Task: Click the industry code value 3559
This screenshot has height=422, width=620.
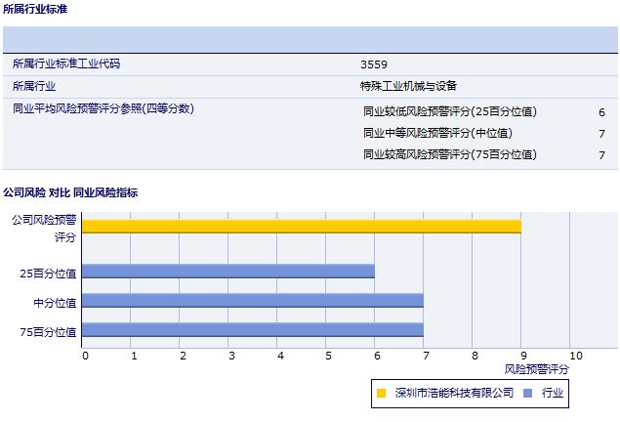Action: [x=374, y=64]
